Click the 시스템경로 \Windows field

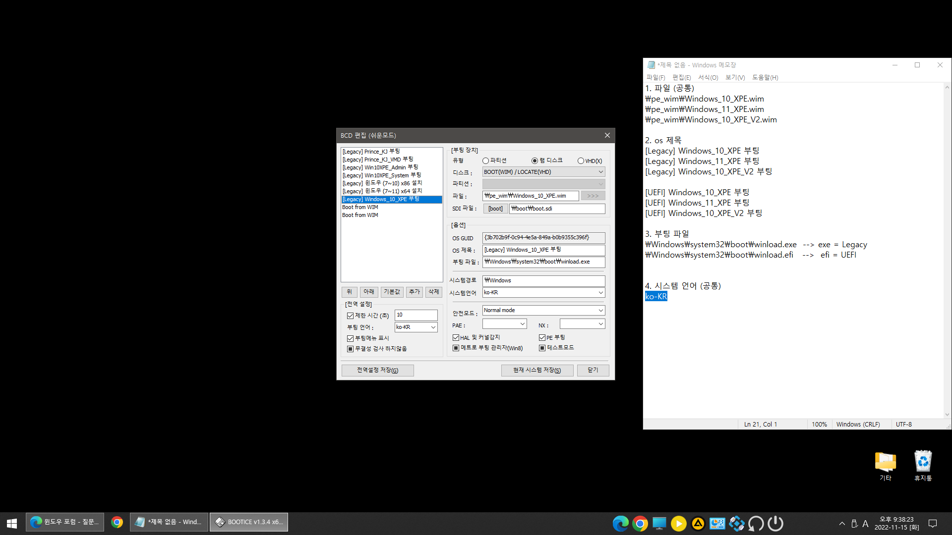point(543,280)
